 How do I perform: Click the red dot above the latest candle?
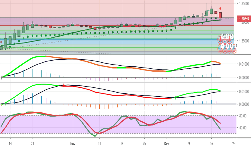220,9
